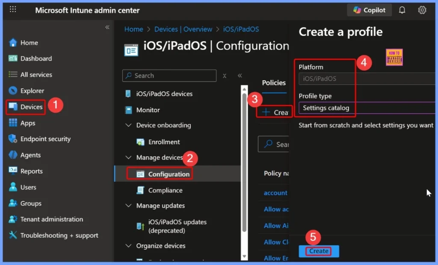The height and width of the screenshot is (265, 438).
Task: Open the settings gear
Action: coord(422,9)
